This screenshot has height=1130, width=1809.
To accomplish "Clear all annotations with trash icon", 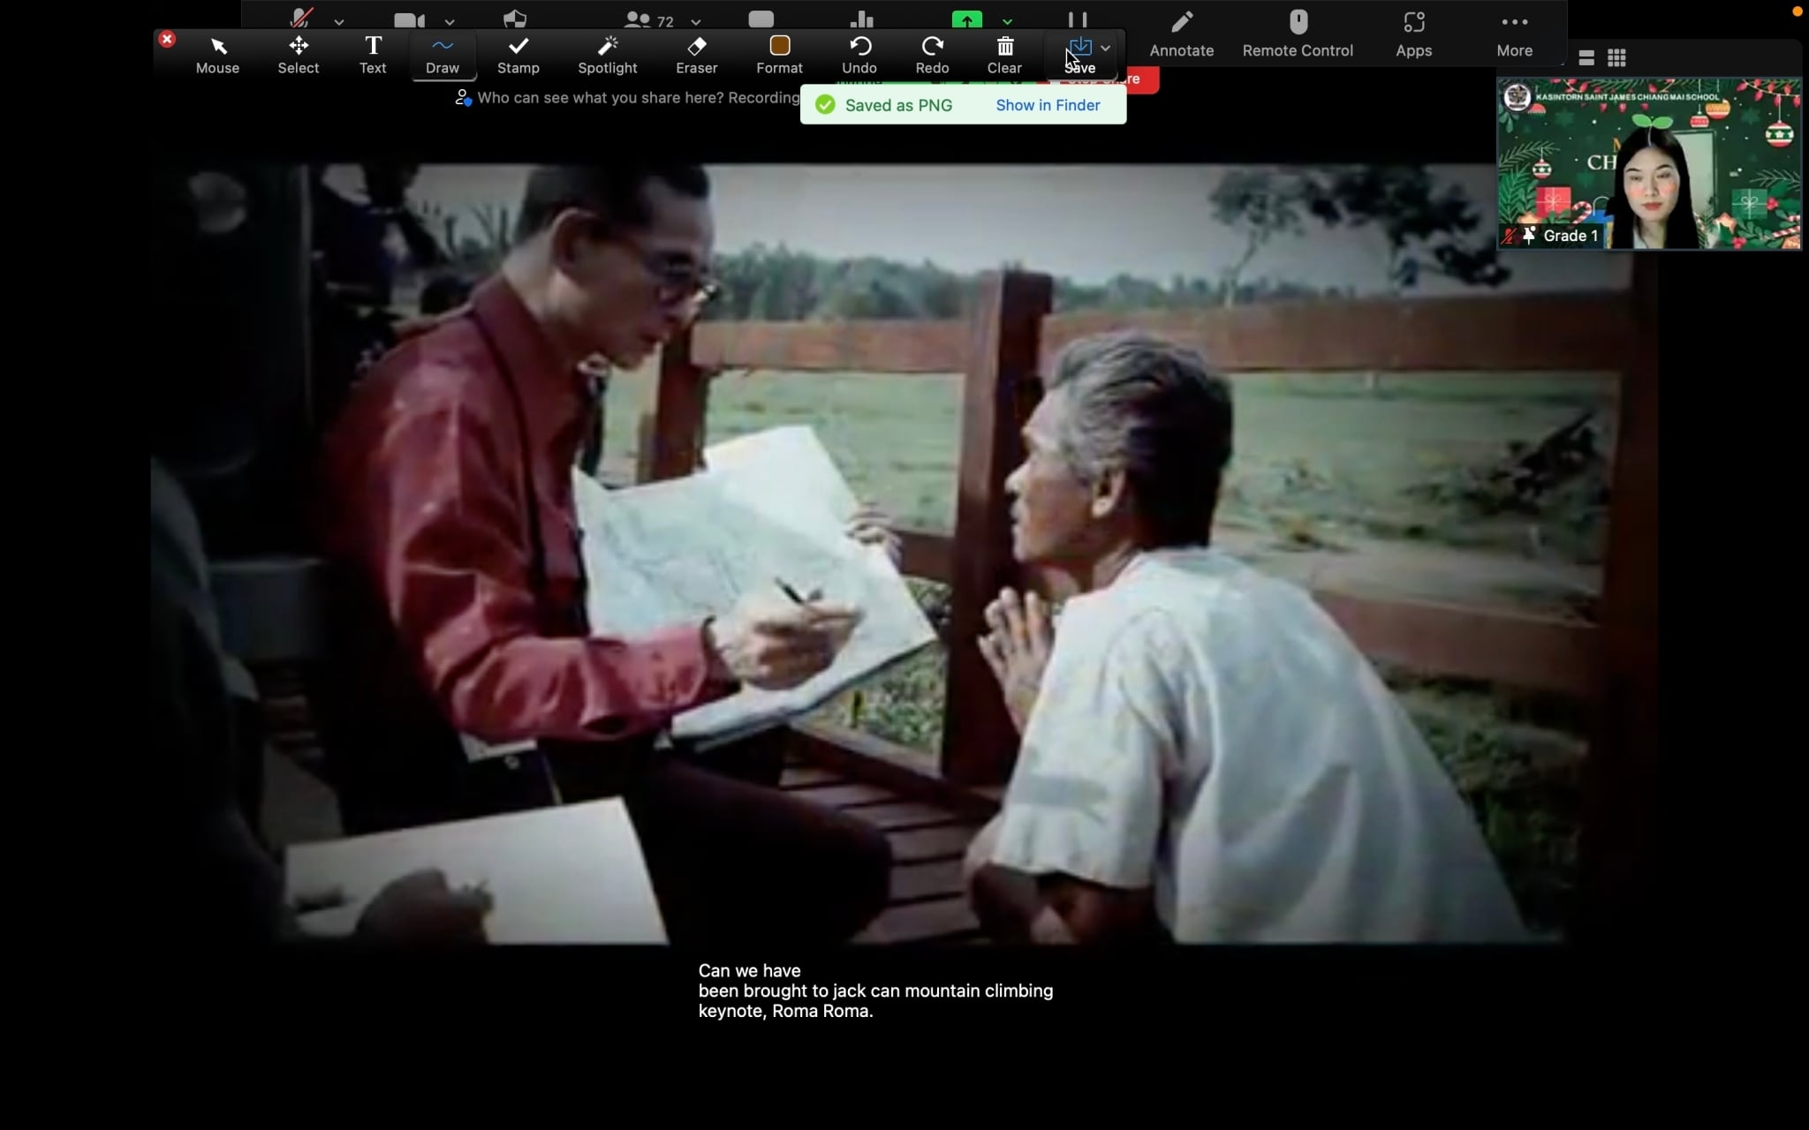I will pyautogui.click(x=1004, y=55).
